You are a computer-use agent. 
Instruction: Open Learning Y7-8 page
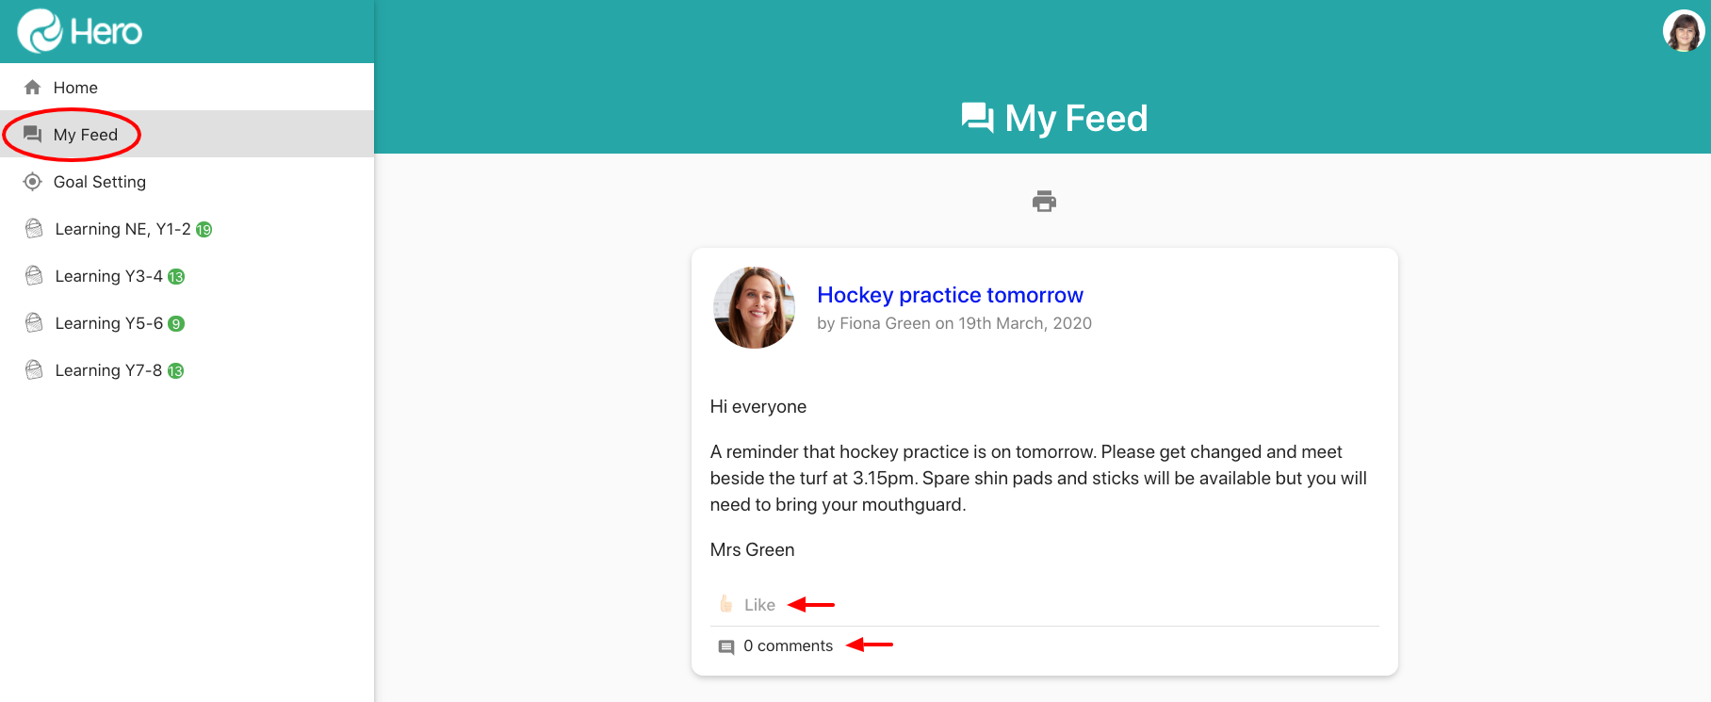point(108,370)
